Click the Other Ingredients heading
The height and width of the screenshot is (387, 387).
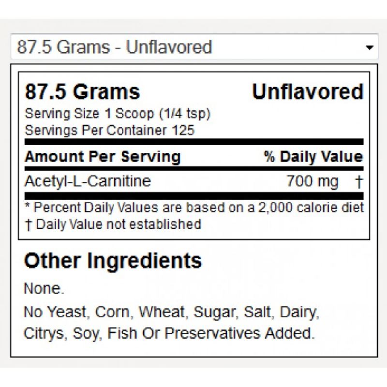click(x=113, y=261)
